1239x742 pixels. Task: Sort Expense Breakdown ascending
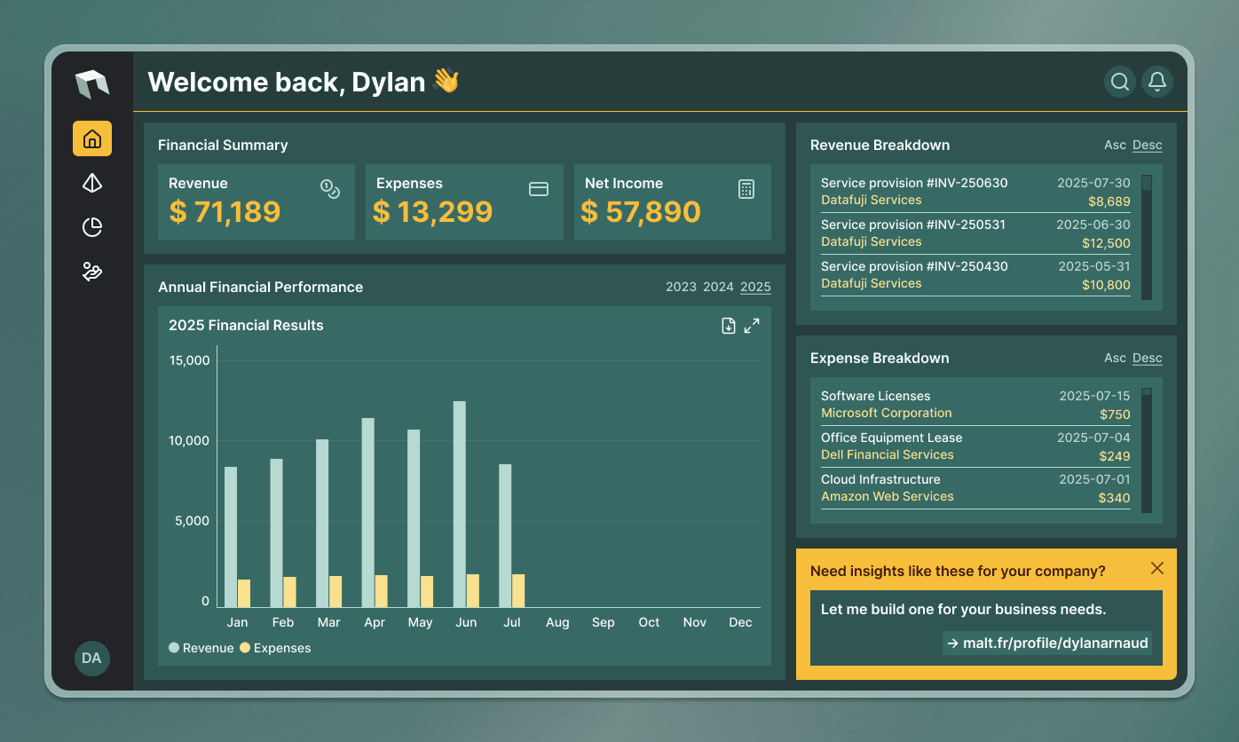(1115, 358)
